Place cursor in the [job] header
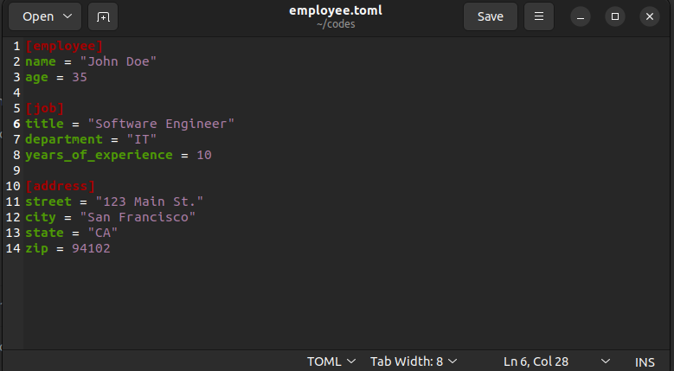Screen dimensions: 674x371 click(45, 108)
